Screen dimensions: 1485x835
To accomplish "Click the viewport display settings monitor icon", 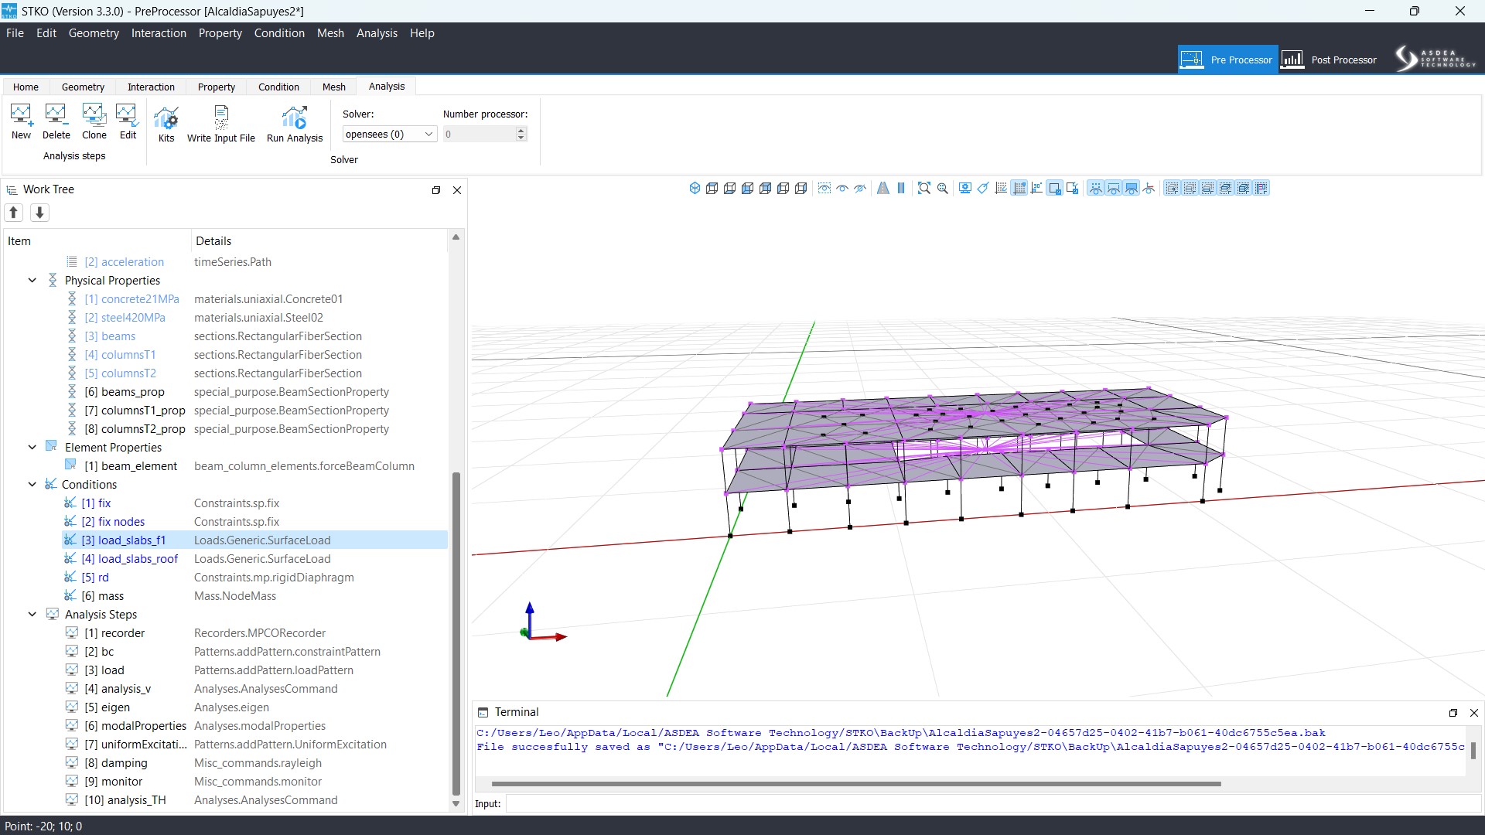I will [x=965, y=188].
